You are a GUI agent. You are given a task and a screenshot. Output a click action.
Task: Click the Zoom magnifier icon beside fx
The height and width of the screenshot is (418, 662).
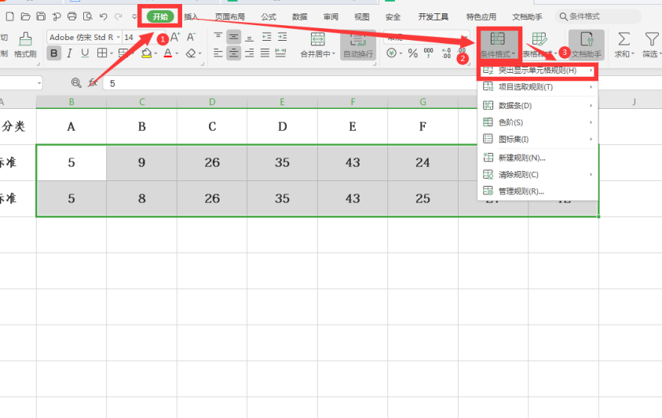click(x=76, y=83)
